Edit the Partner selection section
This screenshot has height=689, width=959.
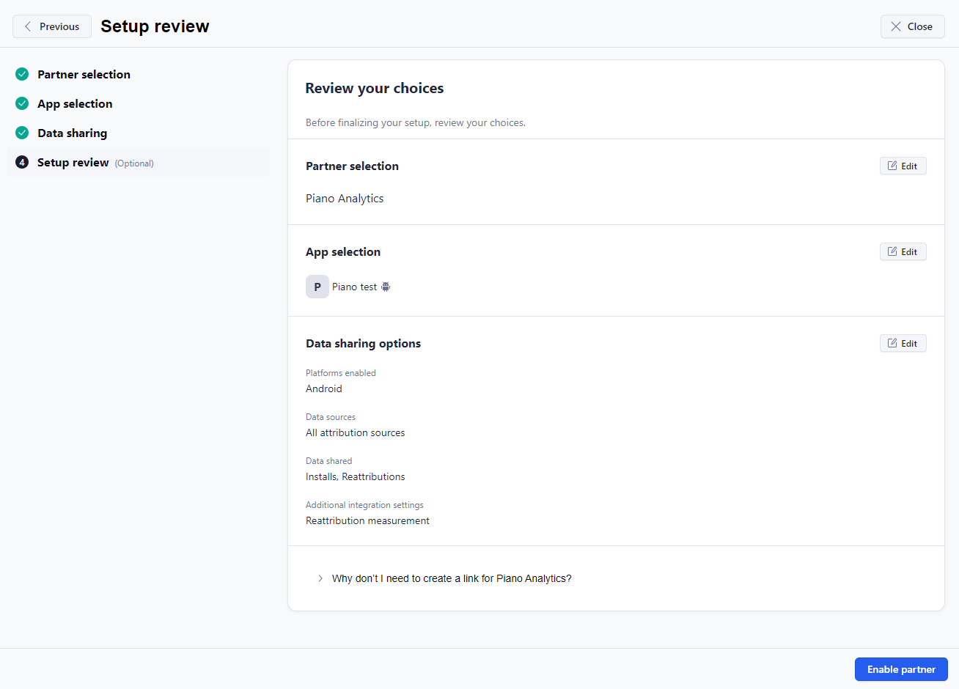click(903, 166)
